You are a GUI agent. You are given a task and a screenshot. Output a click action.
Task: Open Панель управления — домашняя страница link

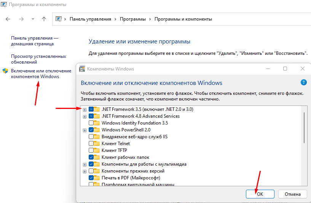pyautogui.click(x=35, y=41)
